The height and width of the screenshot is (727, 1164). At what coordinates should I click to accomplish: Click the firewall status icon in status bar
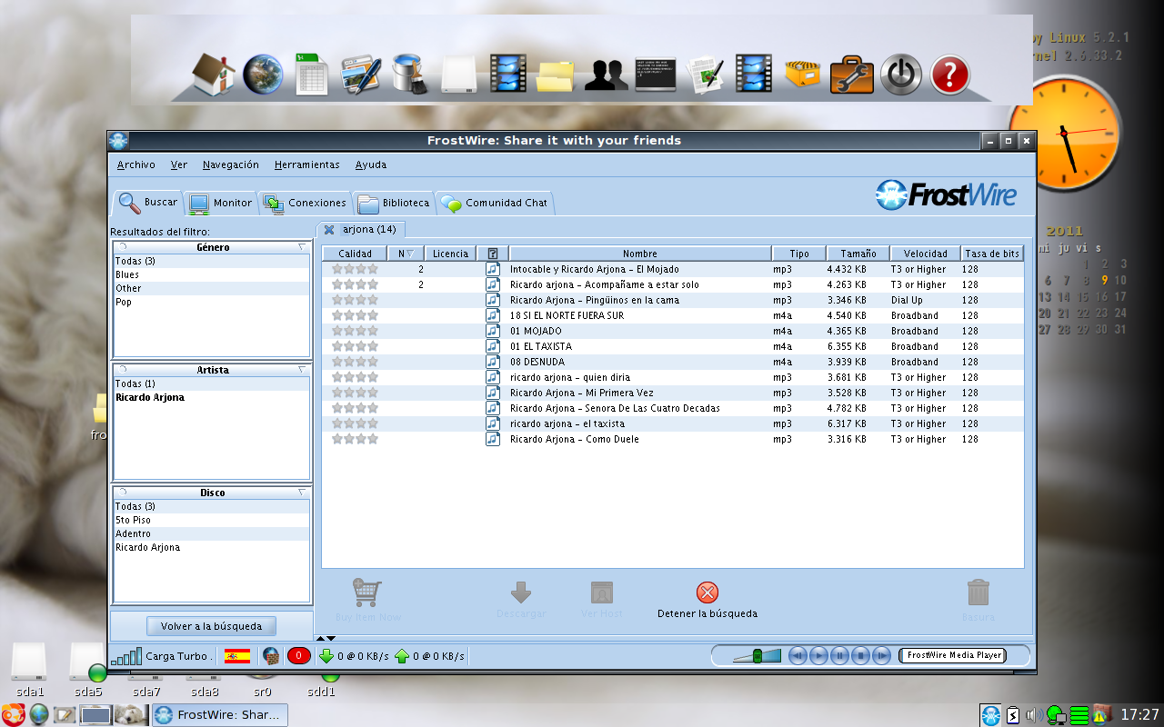point(271,655)
